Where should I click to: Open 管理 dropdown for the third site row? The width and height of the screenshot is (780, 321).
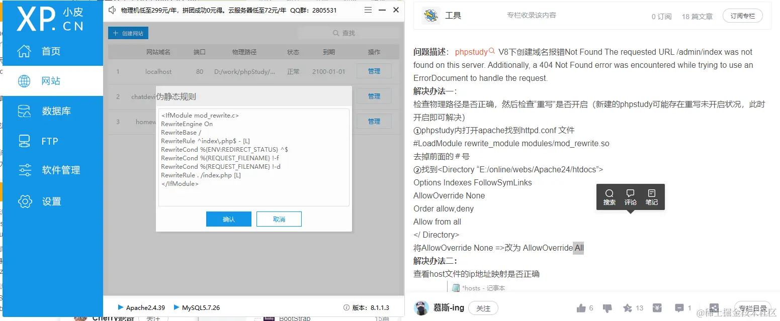374,121
